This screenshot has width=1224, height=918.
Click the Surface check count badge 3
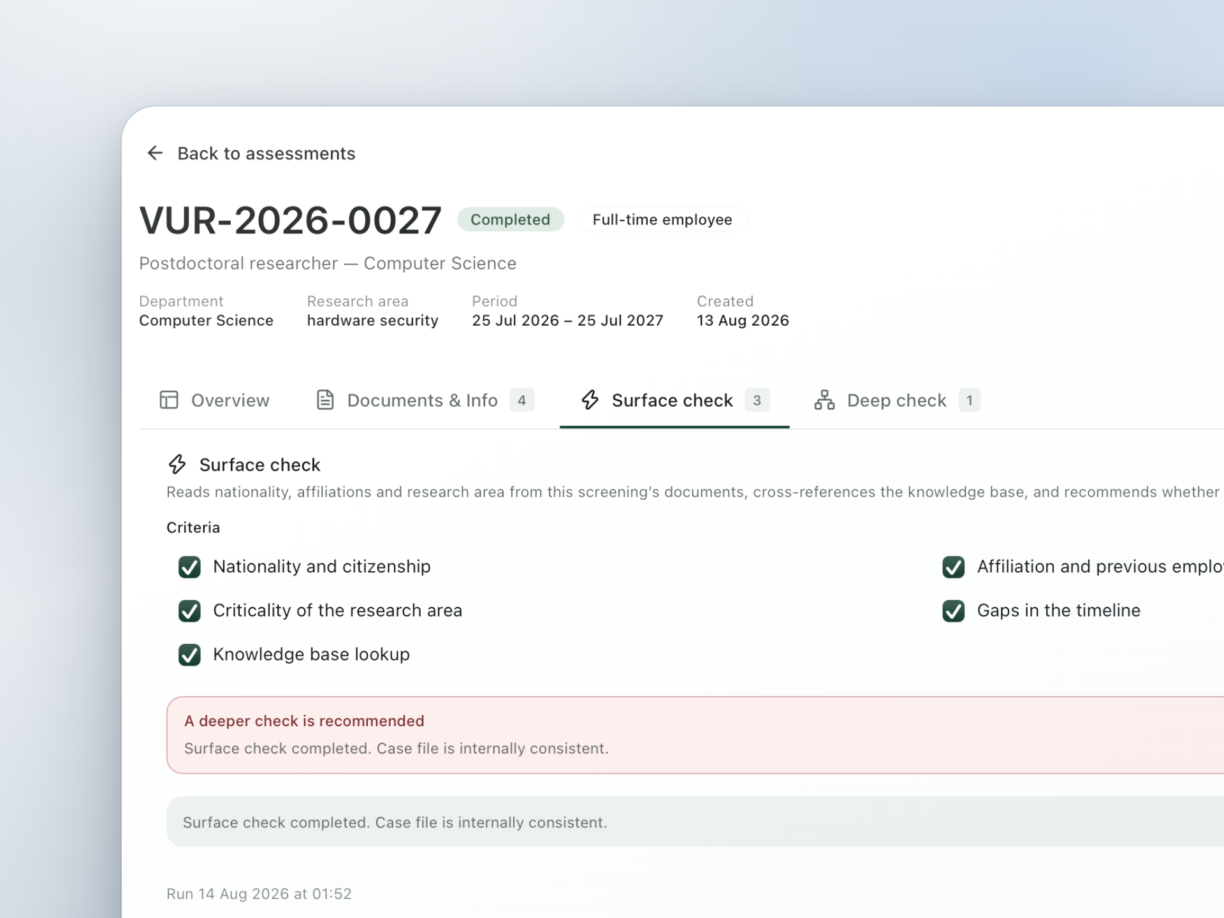point(757,400)
